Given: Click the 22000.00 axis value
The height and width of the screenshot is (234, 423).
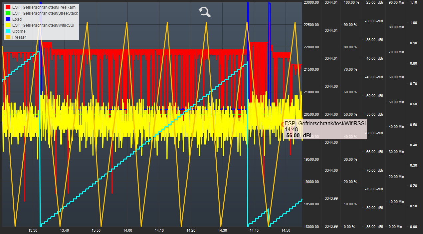Looking at the screenshot, I should (311, 47).
